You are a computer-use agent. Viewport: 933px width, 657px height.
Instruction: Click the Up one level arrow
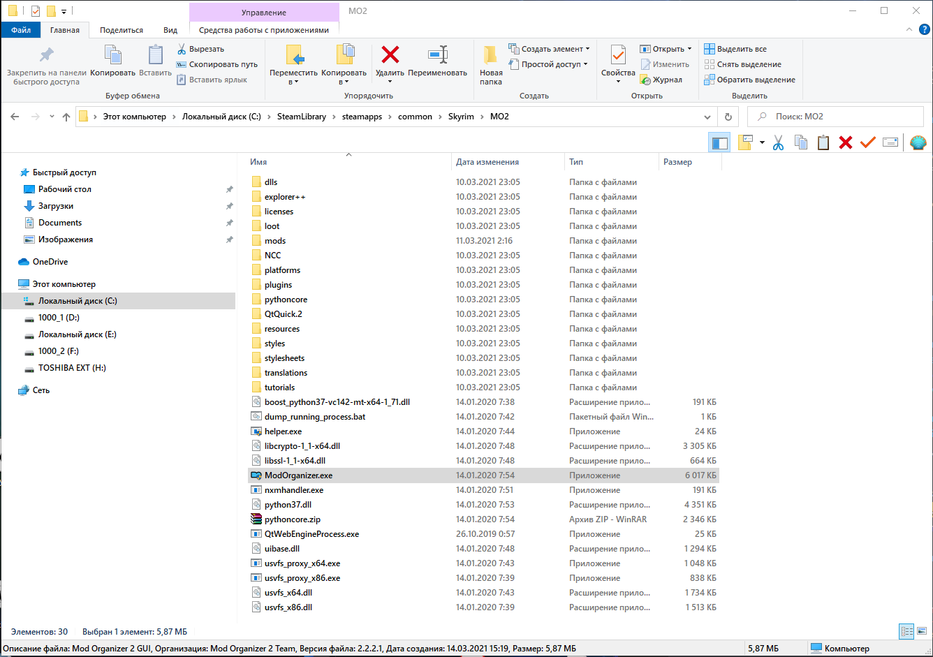pyautogui.click(x=66, y=117)
